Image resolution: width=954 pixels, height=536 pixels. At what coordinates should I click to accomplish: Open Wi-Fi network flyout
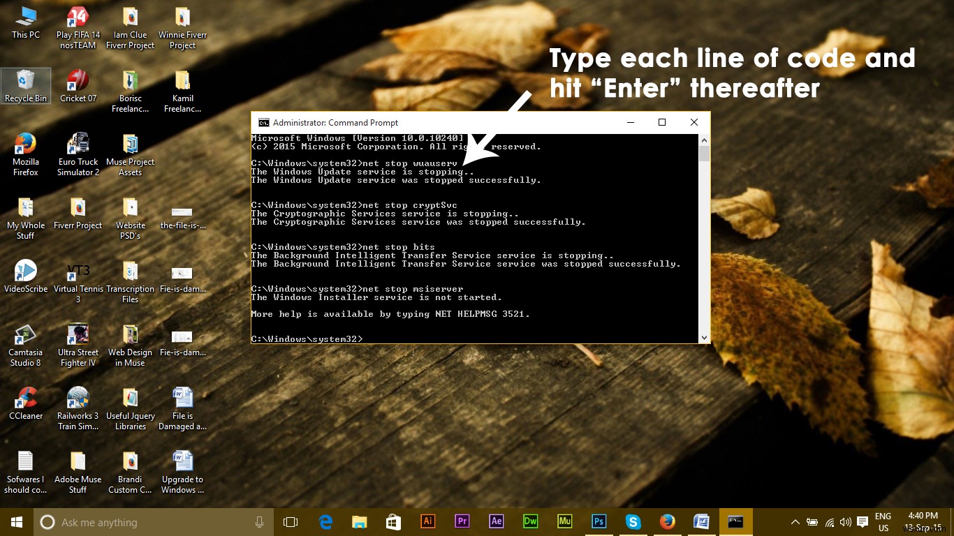830,522
